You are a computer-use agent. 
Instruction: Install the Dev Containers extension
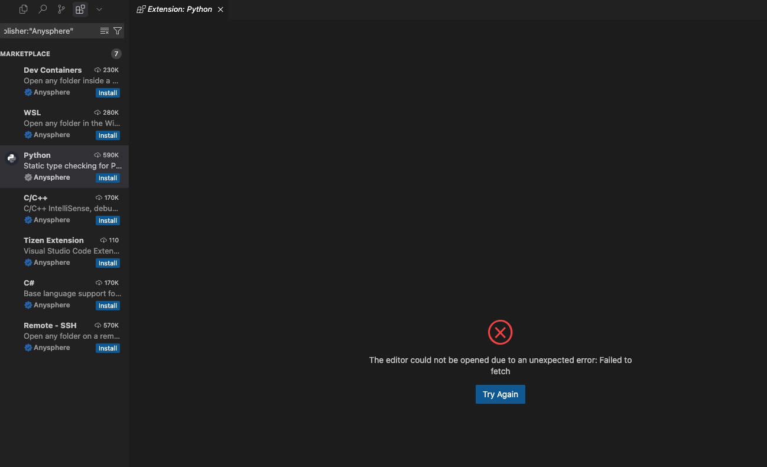pyautogui.click(x=108, y=93)
